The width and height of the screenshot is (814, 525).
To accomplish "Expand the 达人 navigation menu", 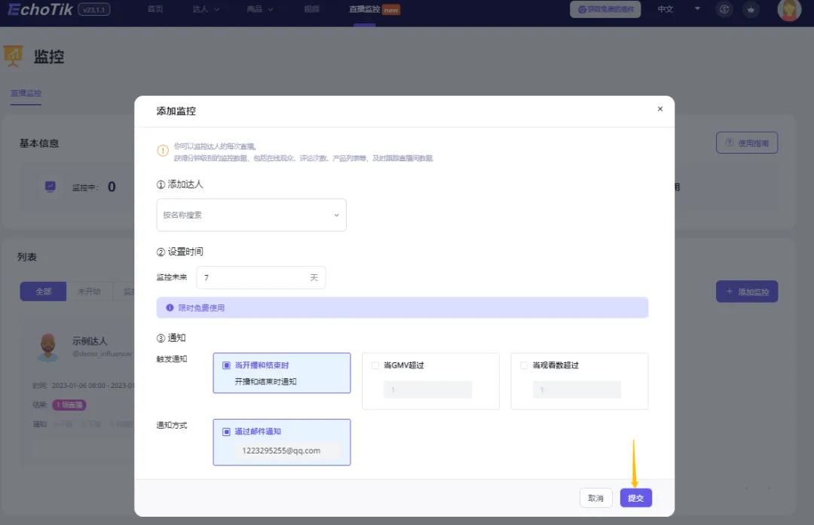I will 206,9.
